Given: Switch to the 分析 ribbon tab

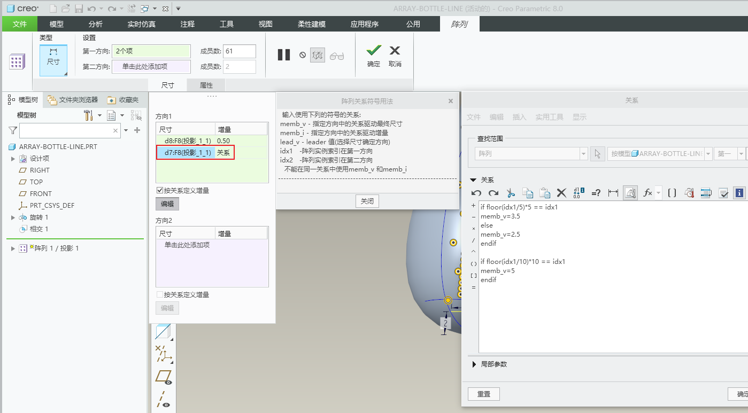Looking at the screenshot, I should pos(96,24).
